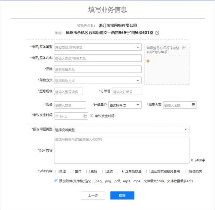This screenshot has width=215, height=210.
Task: Click the company name 浙江淘宝网络有限公司
Action: click(118, 25)
